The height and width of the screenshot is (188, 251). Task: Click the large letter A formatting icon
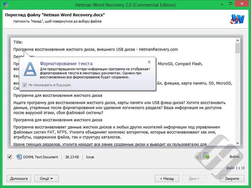point(30,69)
